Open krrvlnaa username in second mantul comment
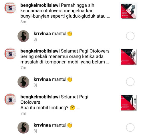 [x=42, y=79]
